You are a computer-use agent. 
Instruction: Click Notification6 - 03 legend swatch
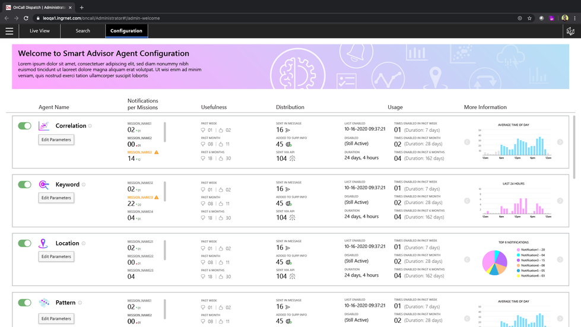(518, 276)
